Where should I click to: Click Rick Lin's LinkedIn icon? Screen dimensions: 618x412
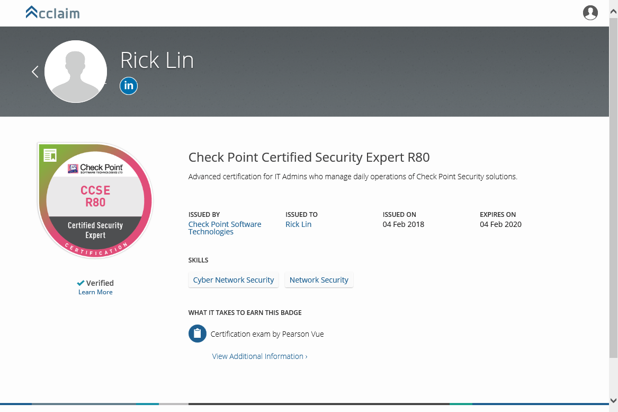click(128, 85)
